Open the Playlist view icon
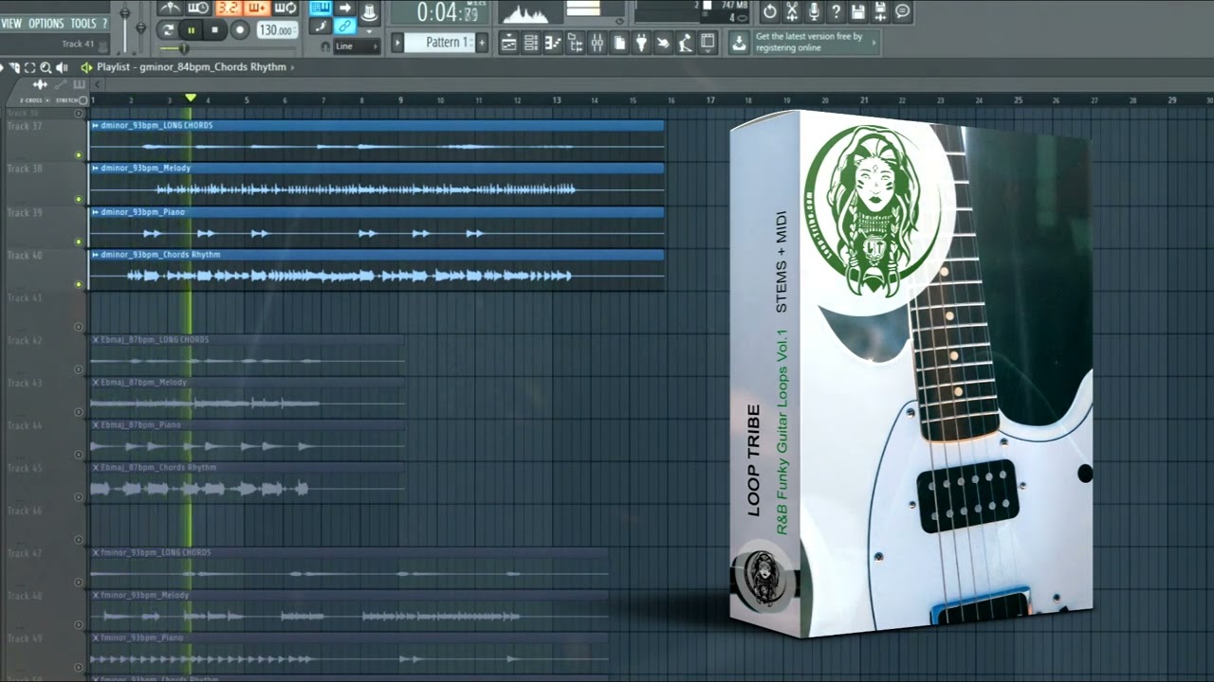Viewport: 1214px width, 682px height. [x=508, y=43]
